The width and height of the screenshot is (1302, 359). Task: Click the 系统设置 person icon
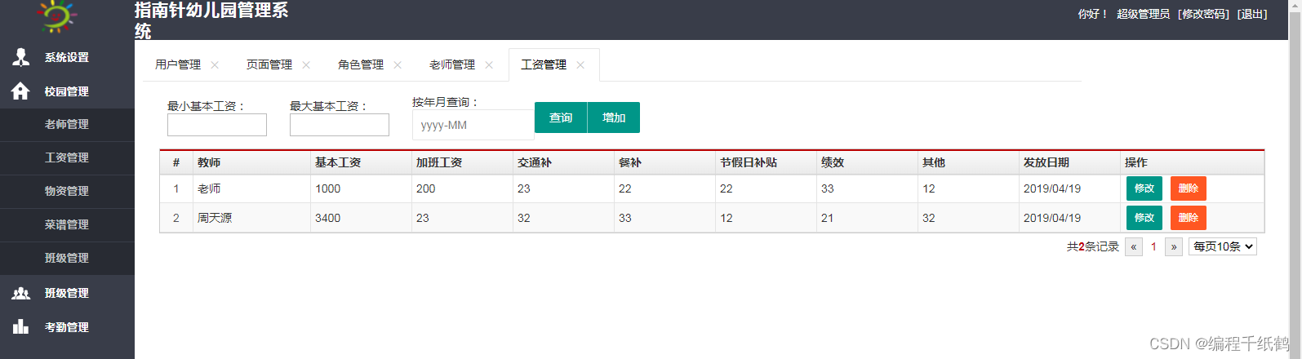click(21, 57)
